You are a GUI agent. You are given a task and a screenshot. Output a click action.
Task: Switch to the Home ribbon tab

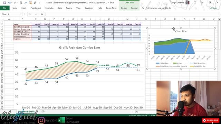15,8
